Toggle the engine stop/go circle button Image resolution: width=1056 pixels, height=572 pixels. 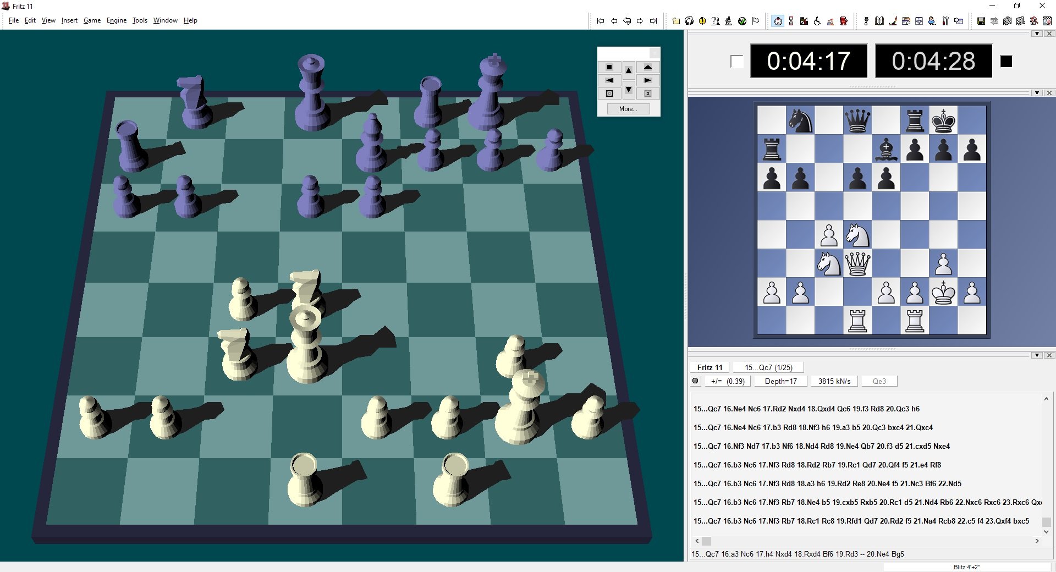pyautogui.click(x=695, y=381)
